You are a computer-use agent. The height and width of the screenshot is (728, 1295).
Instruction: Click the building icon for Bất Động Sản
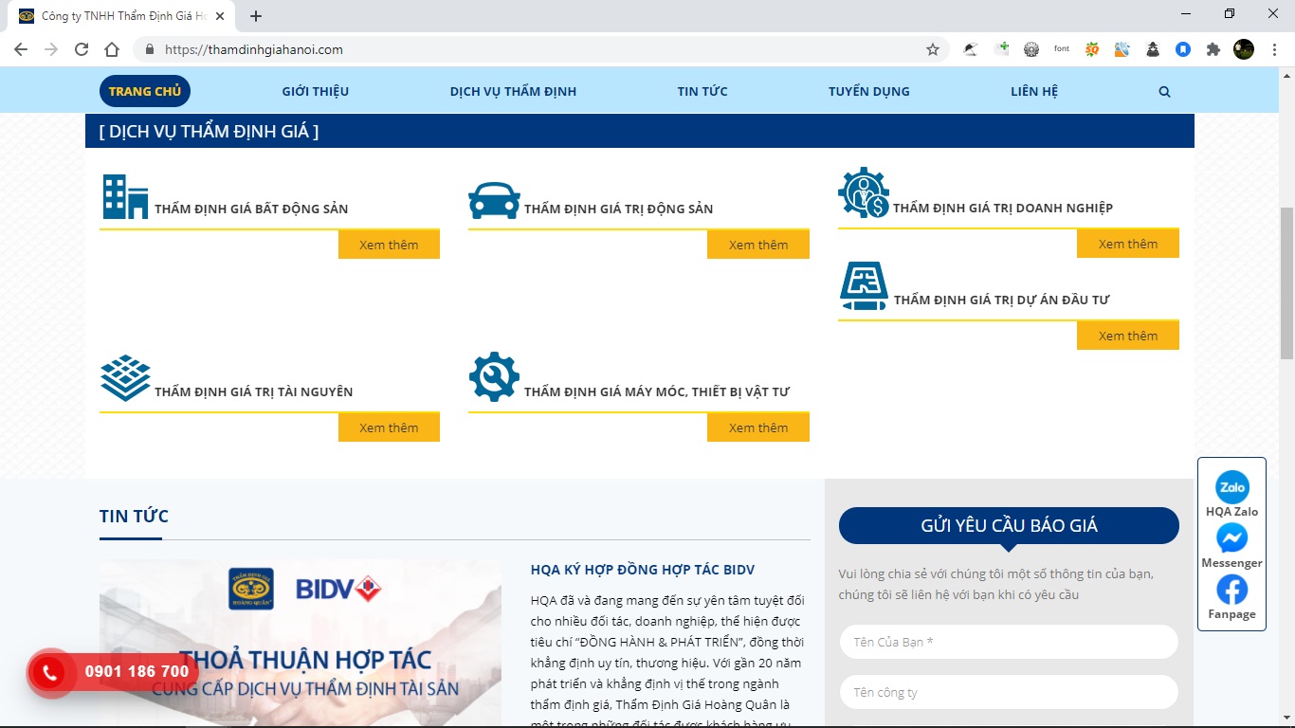click(125, 196)
